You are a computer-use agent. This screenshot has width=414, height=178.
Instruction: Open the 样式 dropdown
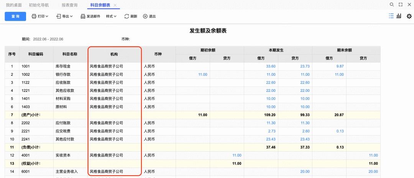[111, 16]
